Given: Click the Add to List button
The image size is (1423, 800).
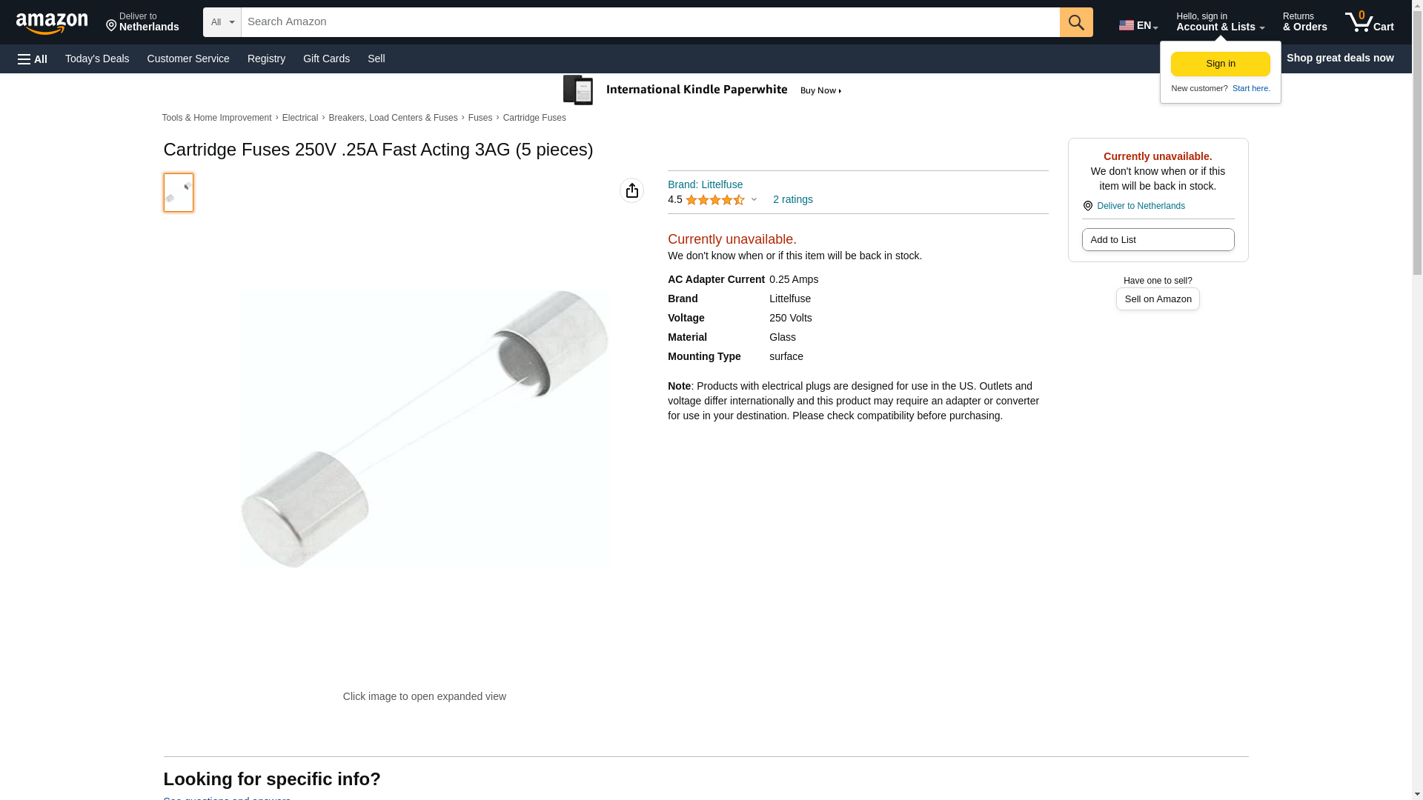Looking at the screenshot, I should (x=1158, y=240).
